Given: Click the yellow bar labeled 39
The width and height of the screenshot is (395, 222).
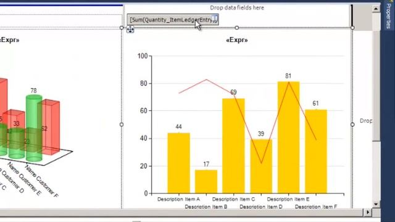Looking at the screenshot, I should (261, 166).
